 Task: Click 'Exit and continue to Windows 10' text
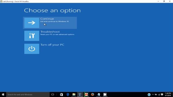coord(55,22)
